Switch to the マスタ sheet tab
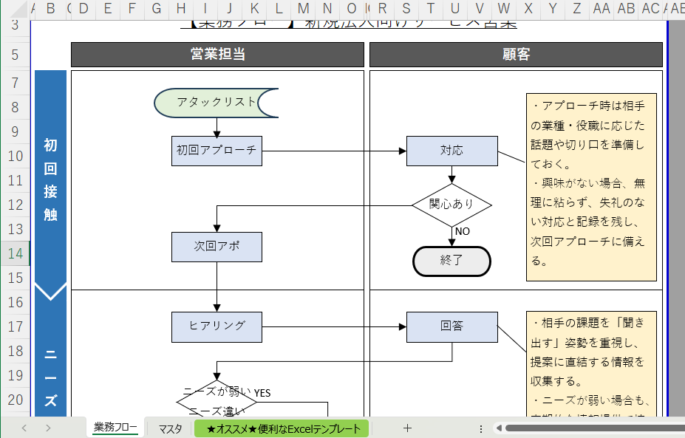Screen dimensions: 685x438 [x=168, y=427]
